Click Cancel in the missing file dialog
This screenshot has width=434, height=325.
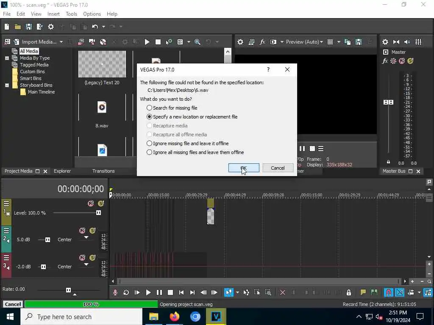(x=278, y=168)
